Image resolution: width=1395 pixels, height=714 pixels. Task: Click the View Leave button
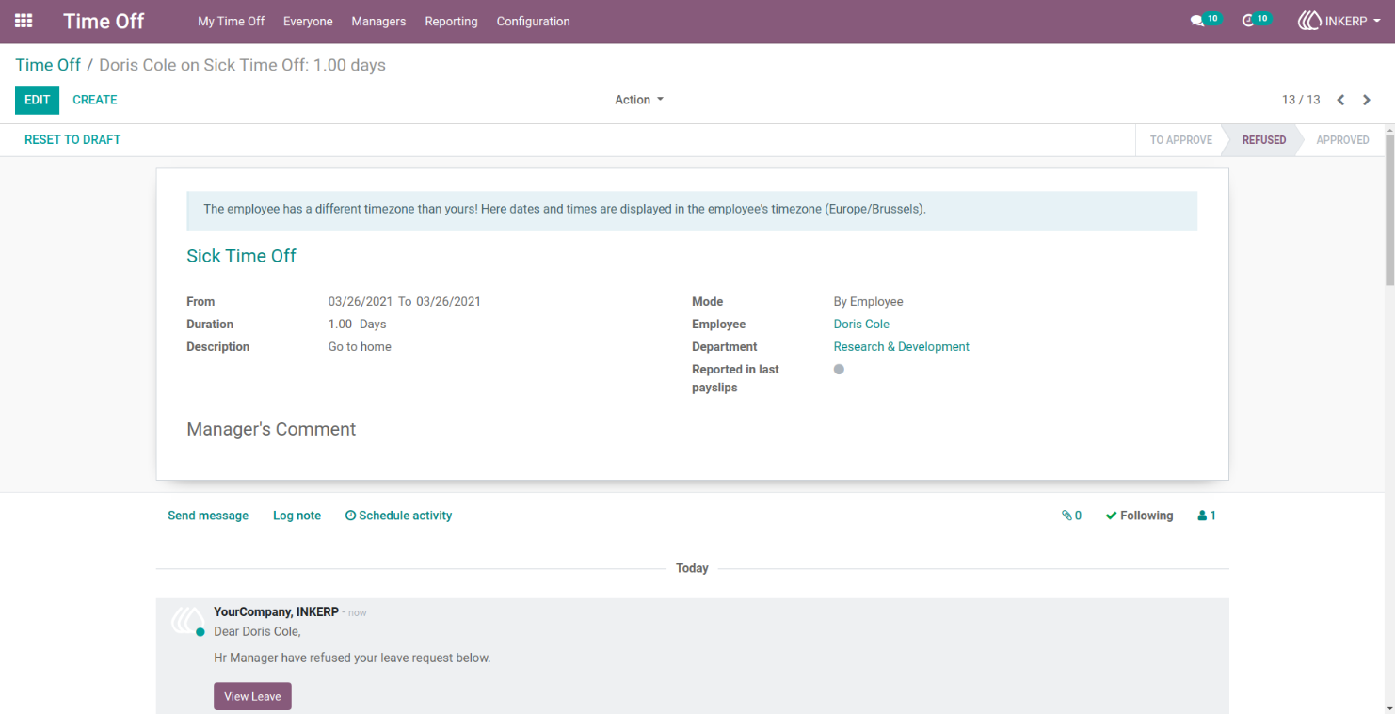coord(252,696)
